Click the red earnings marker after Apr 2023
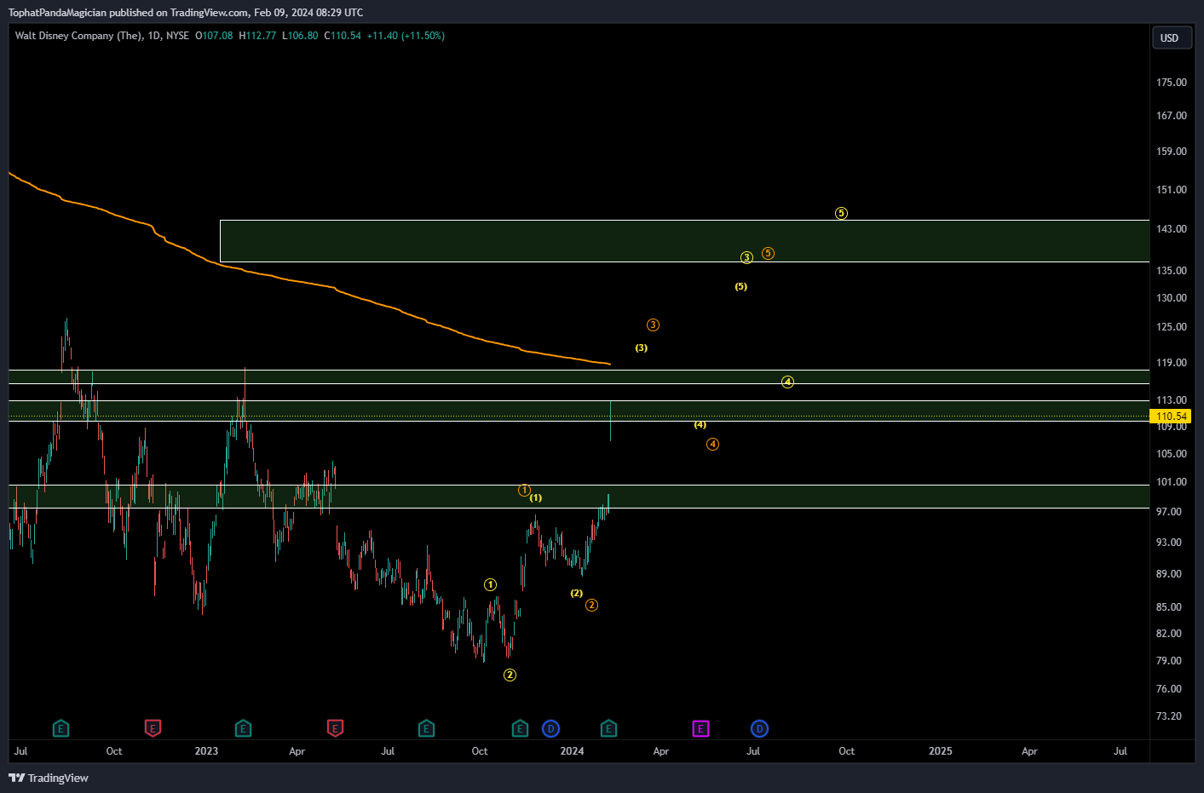Image resolution: width=1204 pixels, height=793 pixels. click(x=335, y=728)
